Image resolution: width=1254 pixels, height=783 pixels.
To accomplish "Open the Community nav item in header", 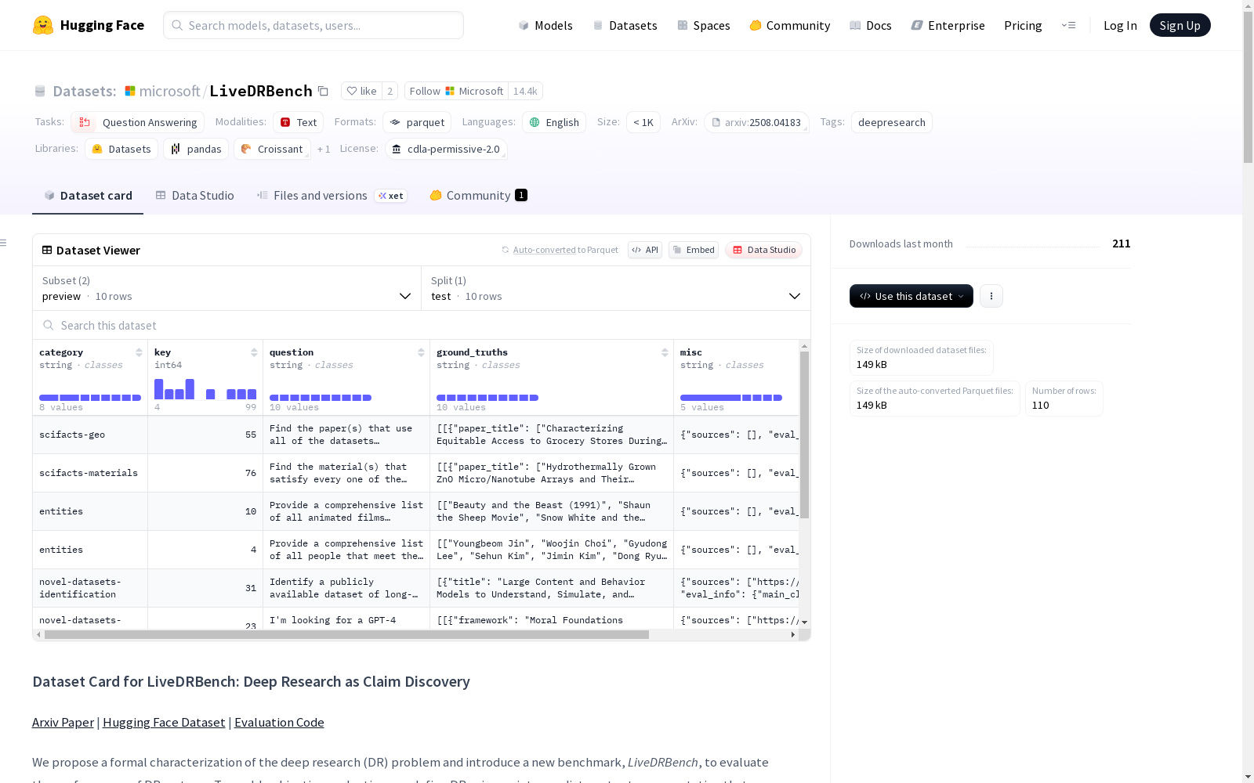I will click(789, 25).
